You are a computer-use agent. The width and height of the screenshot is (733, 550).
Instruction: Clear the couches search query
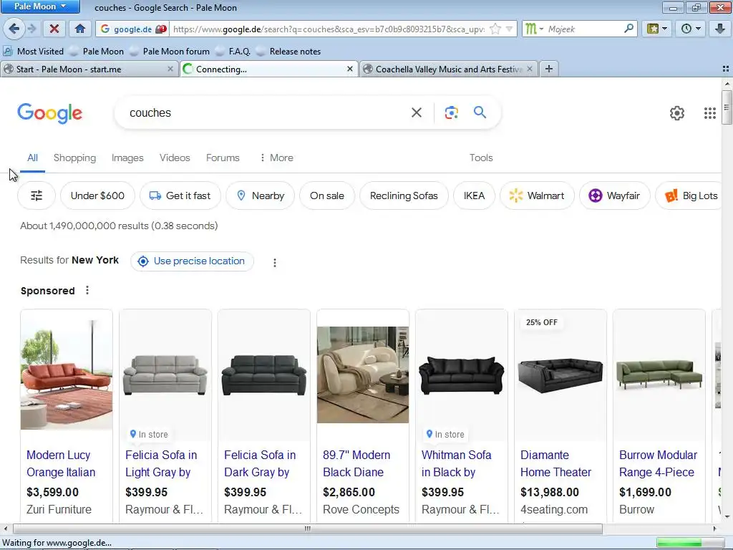tap(416, 112)
